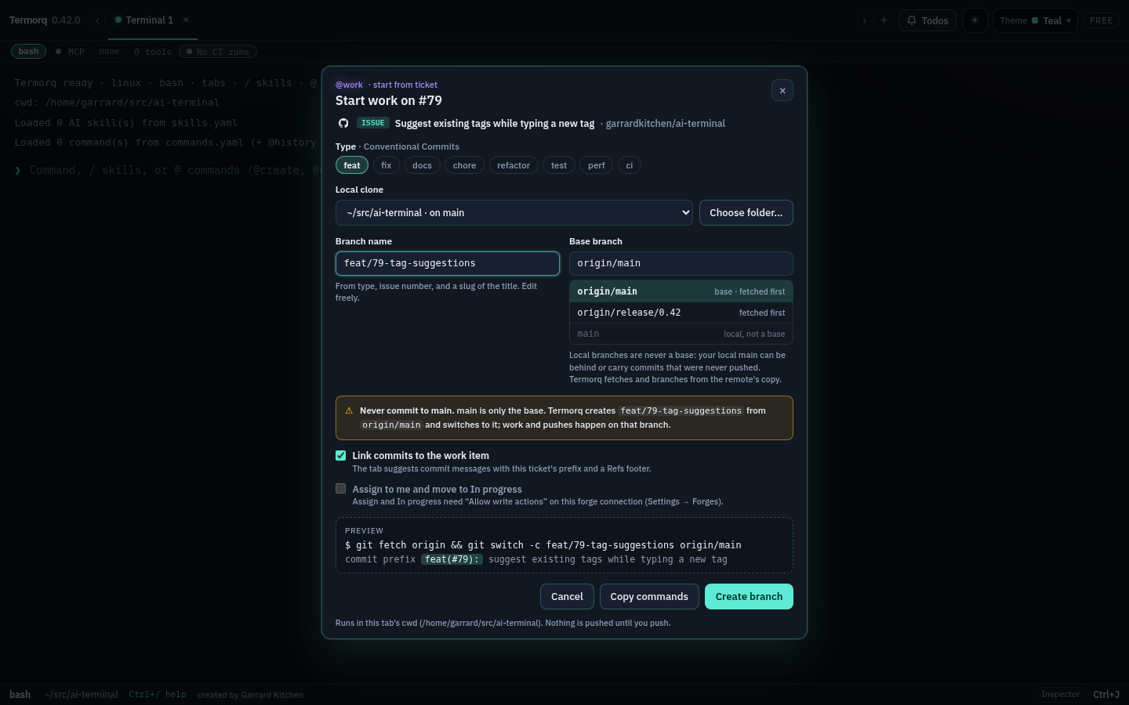This screenshot has height=705, width=1129.
Task: Click the MCP status indicator
Action: pyautogui.click(x=70, y=52)
